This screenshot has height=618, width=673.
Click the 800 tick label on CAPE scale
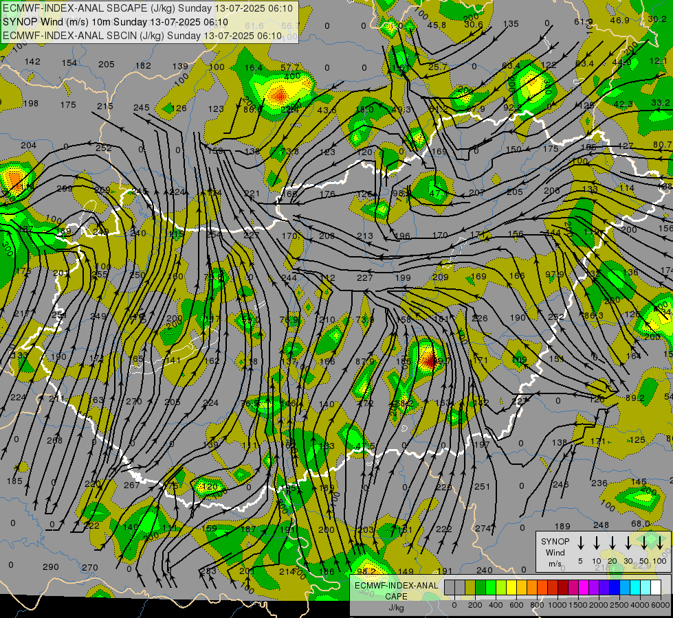[x=537, y=605]
